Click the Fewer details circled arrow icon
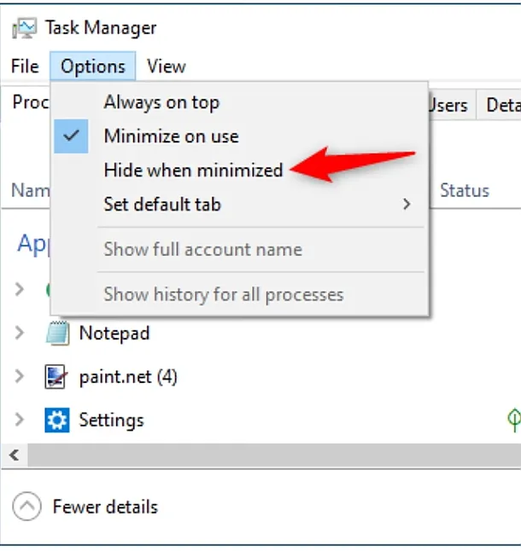The image size is (521, 551). coord(27,507)
